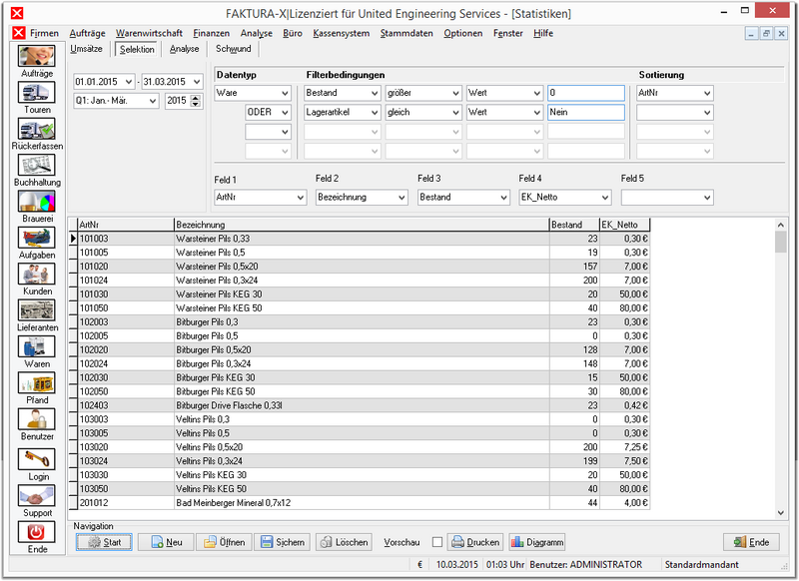The width and height of the screenshot is (799, 581).
Task: Open the Benutzer sidebar icon
Action: (x=37, y=419)
